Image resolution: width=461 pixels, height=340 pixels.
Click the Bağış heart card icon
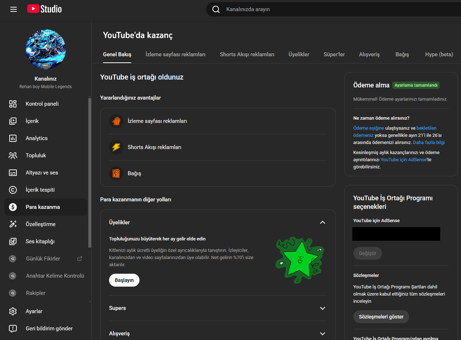(116, 173)
